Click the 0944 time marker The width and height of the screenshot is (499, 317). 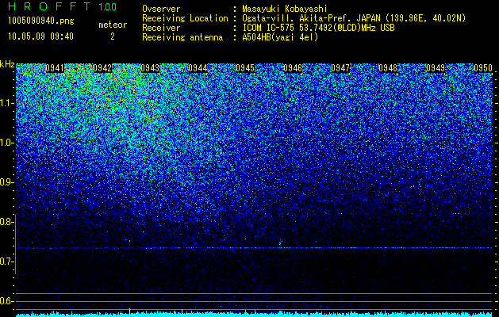point(198,68)
